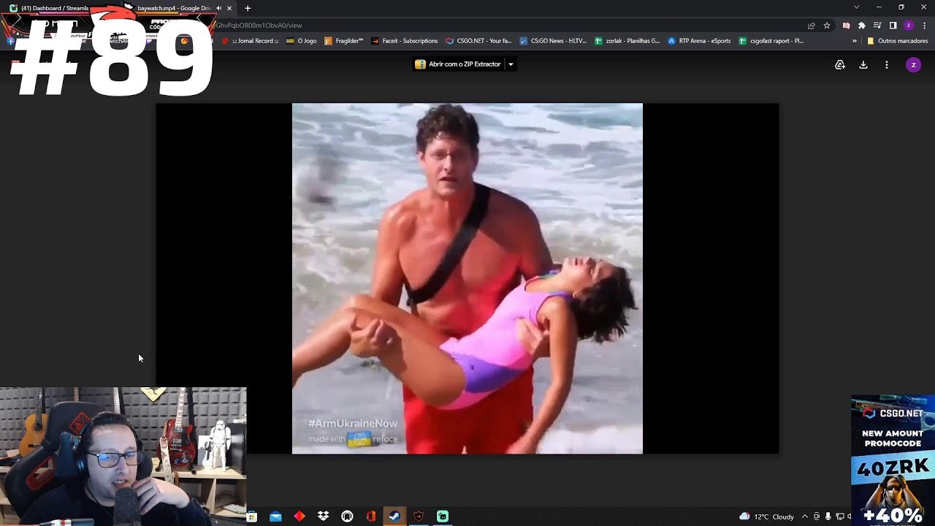This screenshot has height=526, width=935.
Task: Open the Fraglider bookmark
Action: (x=343, y=41)
